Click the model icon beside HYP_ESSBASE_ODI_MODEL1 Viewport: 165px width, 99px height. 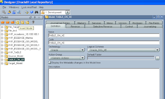pos(6,45)
